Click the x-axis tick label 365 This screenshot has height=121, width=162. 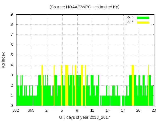coord(31,110)
